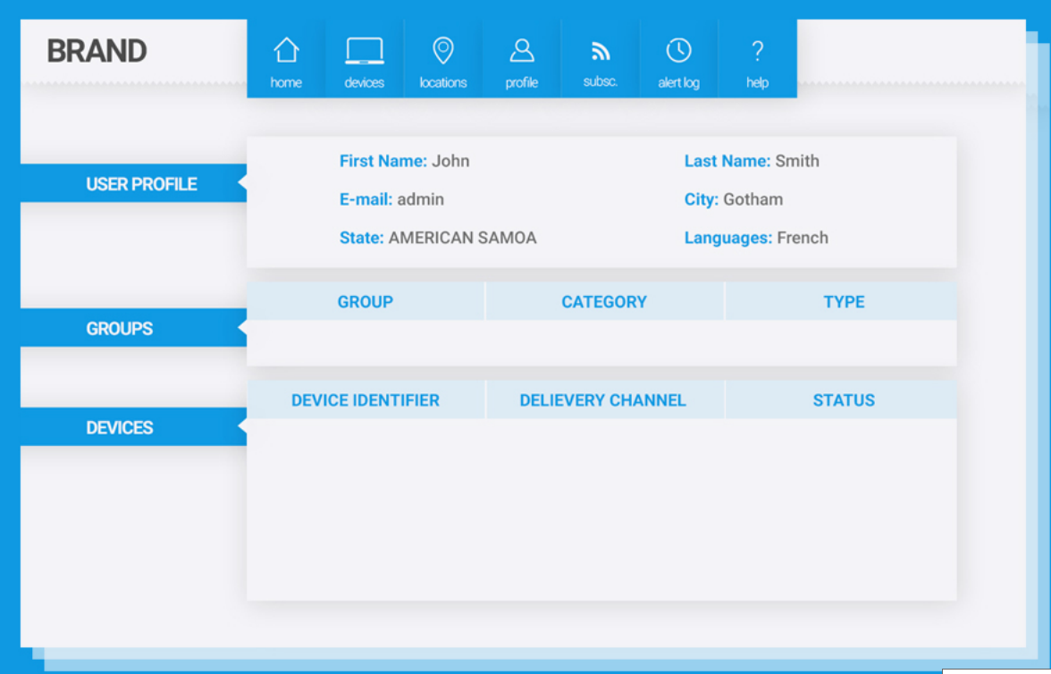Click the Languages value French
Screen dimensions: 1051x674
pyautogui.click(x=803, y=238)
